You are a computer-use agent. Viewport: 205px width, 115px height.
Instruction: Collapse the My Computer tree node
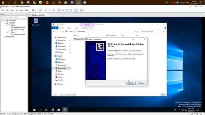2,20
